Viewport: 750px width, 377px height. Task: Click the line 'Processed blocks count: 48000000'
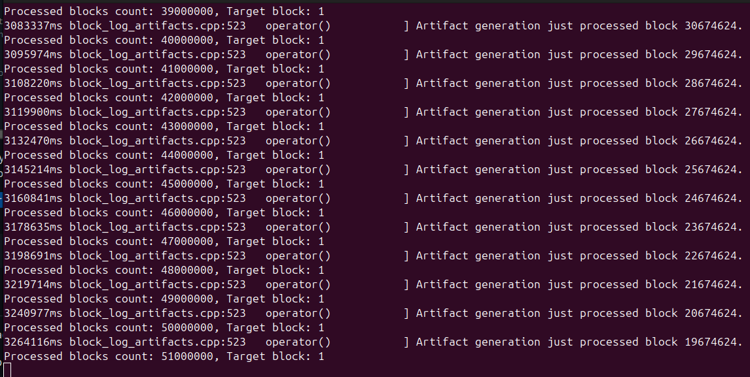tap(164, 270)
